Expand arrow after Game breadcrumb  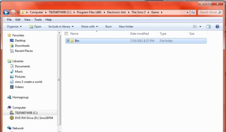pos(162,12)
